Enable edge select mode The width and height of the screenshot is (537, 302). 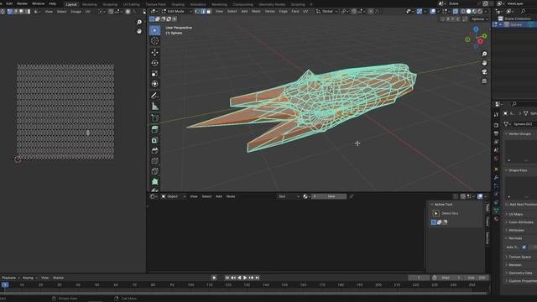coord(203,11)
